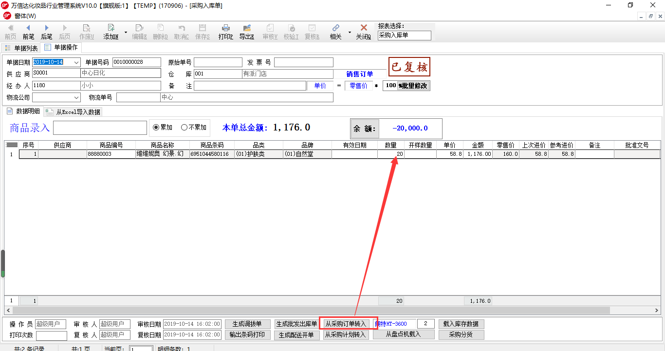The image size is (665, 351).
Task: Click the 打印 print icon
Action: tap(225, 28)
